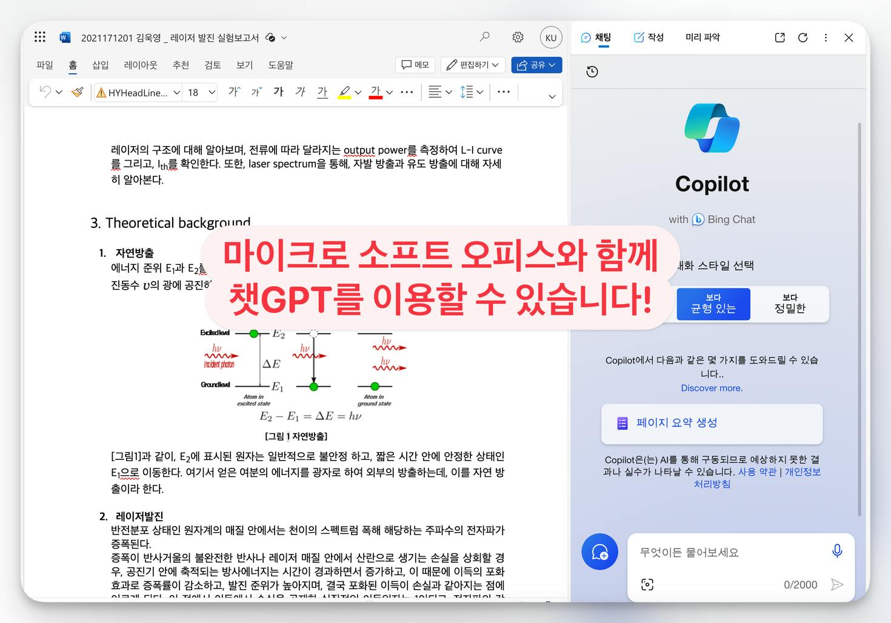This screenshot has height=623, width=891.
Task: Select the Format Painter brush
Action: (x=77, y=92)
